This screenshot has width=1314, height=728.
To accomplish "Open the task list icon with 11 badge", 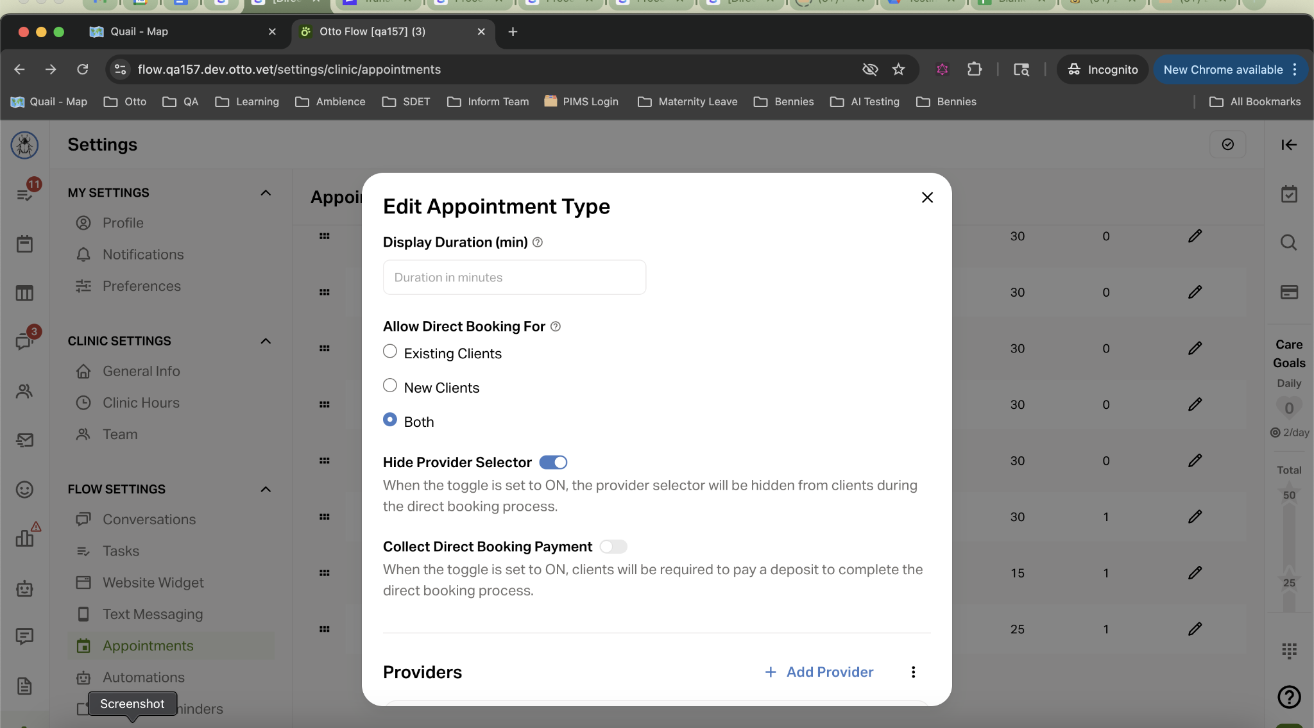I will (24, 195).
